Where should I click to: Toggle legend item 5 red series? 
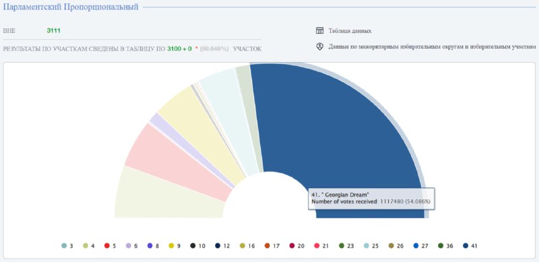coord(110,246)
